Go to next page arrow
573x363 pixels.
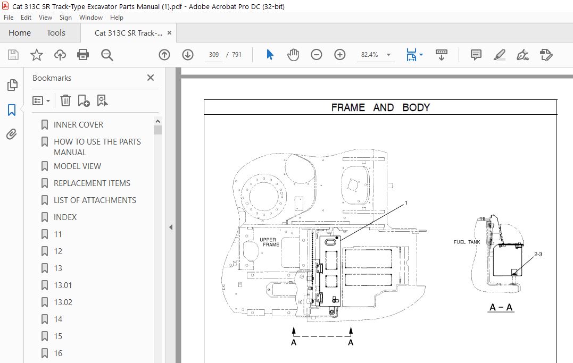188,55
